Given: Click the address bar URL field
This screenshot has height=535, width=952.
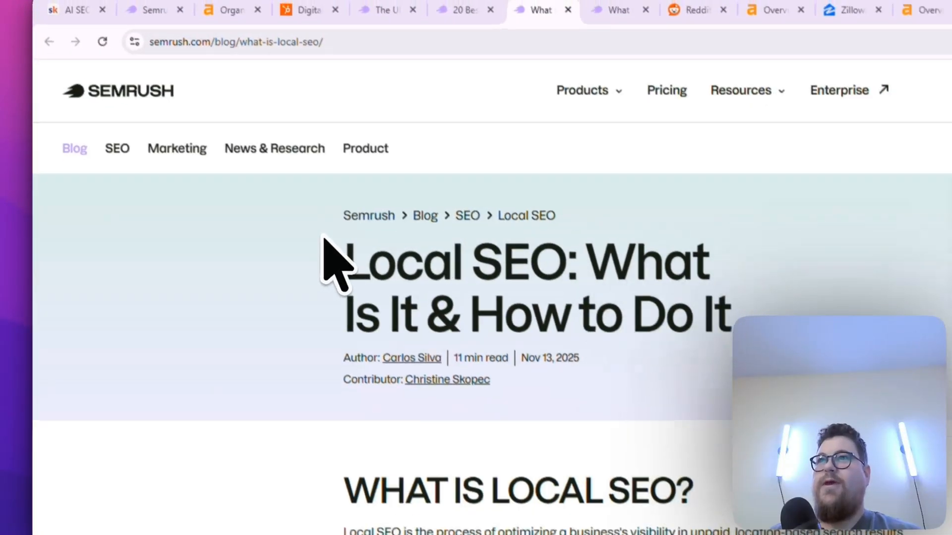Looking at the screenshot, I should point(236,42).
